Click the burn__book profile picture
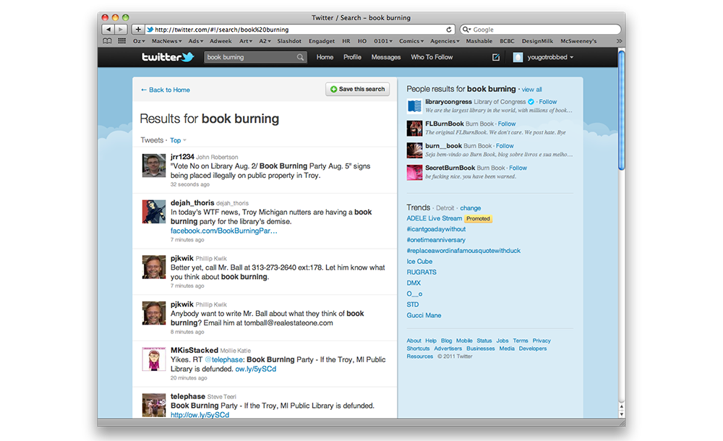This screenshot has width=723, height=441. point(414,150)
